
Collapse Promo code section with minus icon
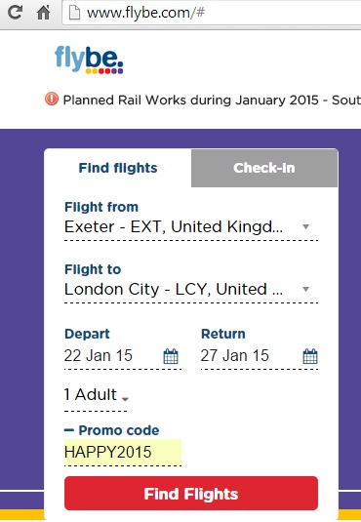(x=68, y=430)
